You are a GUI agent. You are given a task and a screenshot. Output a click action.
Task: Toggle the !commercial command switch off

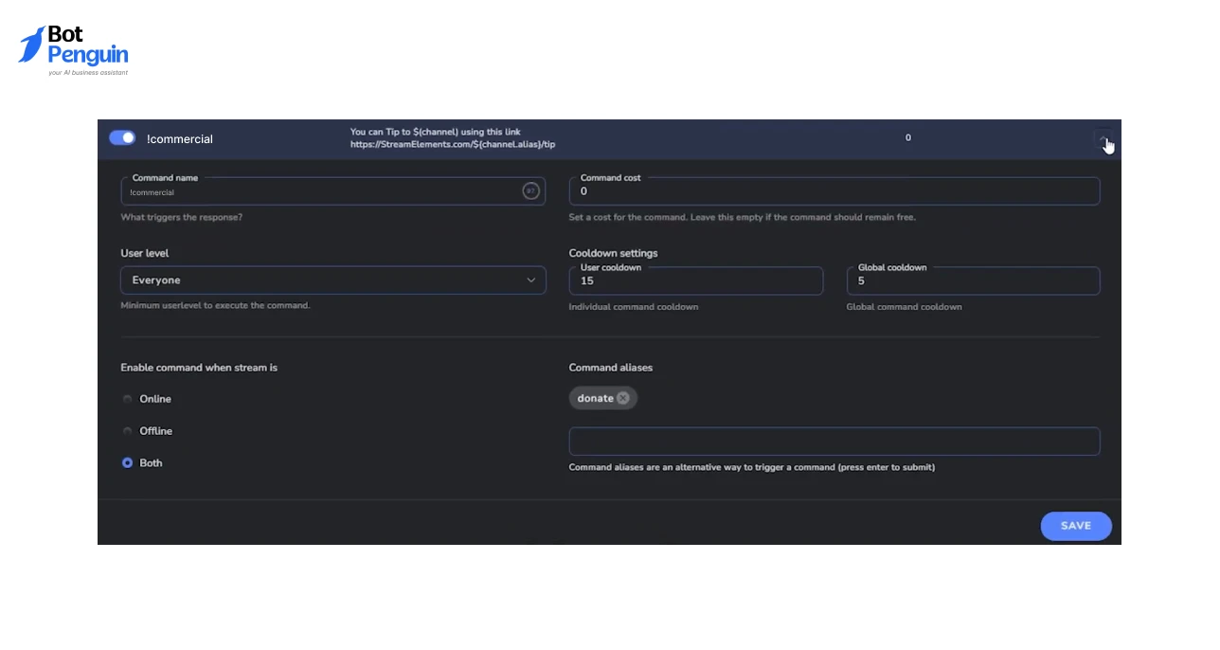pyautogui.click(x=122, y=138)
